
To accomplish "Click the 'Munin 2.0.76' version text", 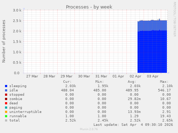I will pyautogui.click(x=89, y=129).
